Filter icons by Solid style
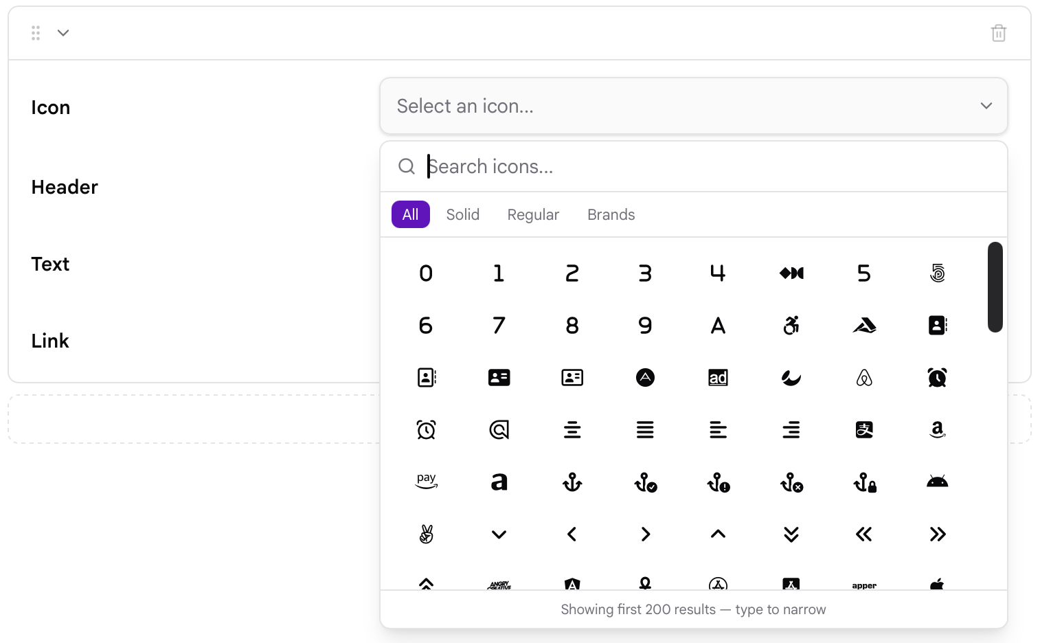Viewport: 1040px width, 643px height. pyautogui.click(x=463, y=214)
